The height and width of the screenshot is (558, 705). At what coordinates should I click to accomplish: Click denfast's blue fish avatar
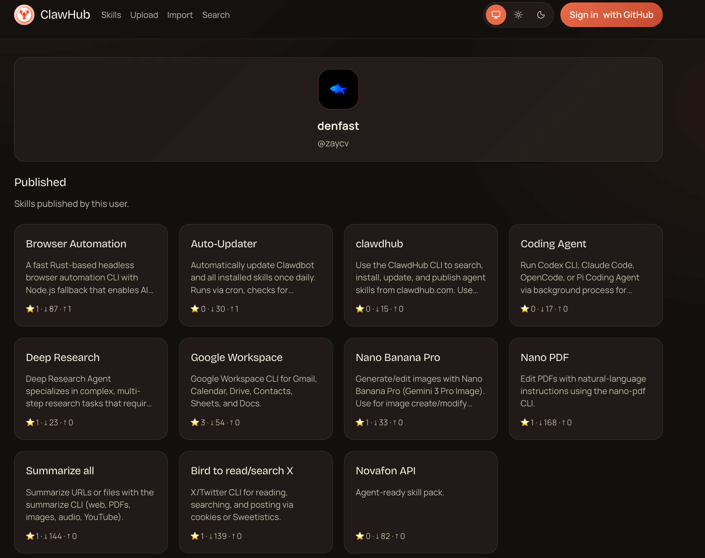pos(338,89)
